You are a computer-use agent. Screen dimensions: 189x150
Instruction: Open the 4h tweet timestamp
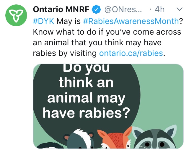pos(159,10)
